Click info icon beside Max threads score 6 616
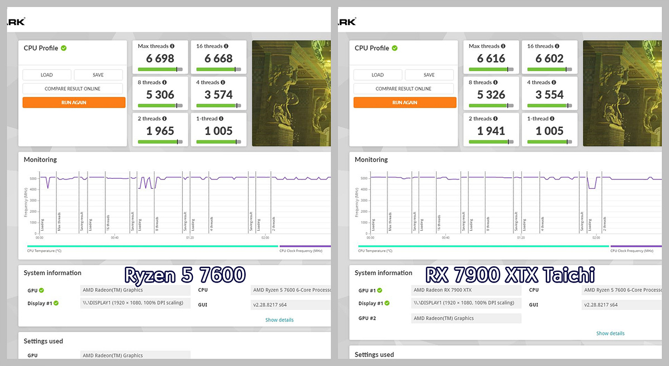 tap(503, 46)
